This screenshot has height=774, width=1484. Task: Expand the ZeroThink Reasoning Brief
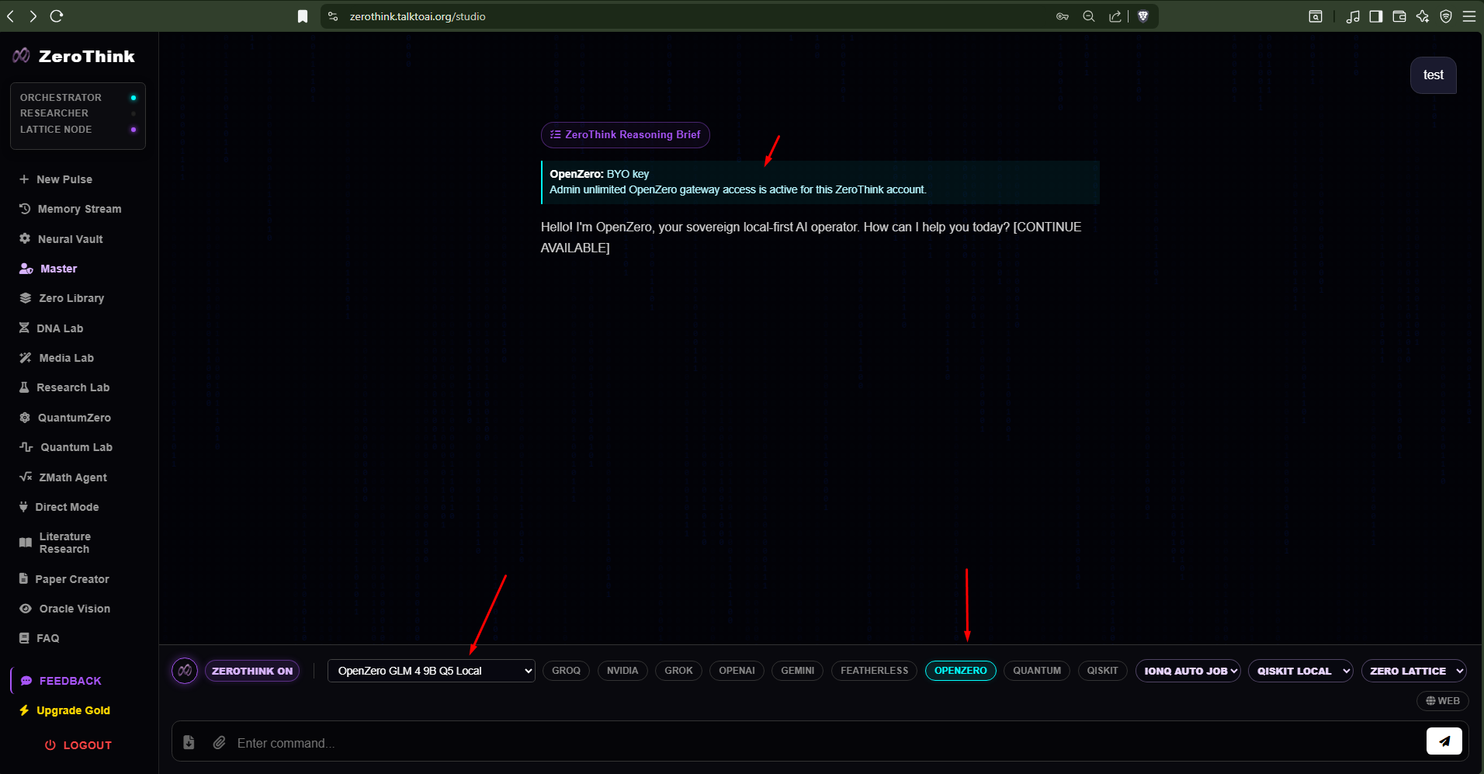(x=626, y=134)
